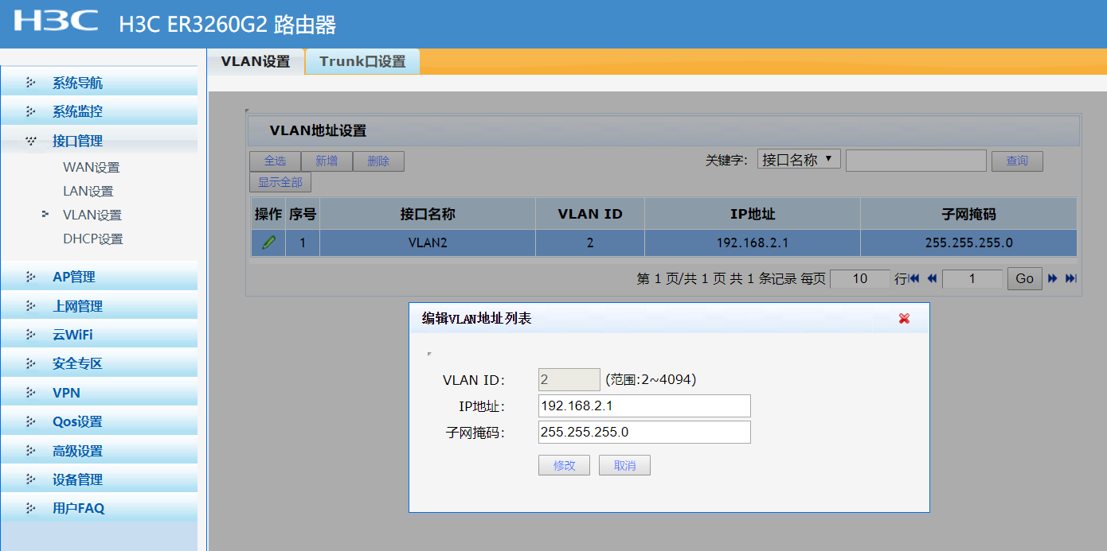Click the 查询 search button
The image size is (1107, 551).
click(x=1017, y=161)
